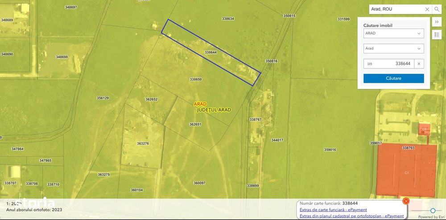This screenshot has height=220, width=446.
Task: Click the Arad, ROU search box
Action: click(x=397, y=9)
